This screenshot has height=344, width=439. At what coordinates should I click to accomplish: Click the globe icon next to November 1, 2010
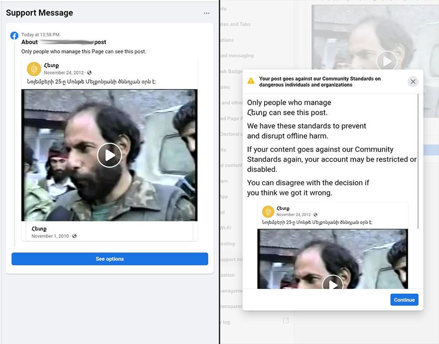pos(74,236)
